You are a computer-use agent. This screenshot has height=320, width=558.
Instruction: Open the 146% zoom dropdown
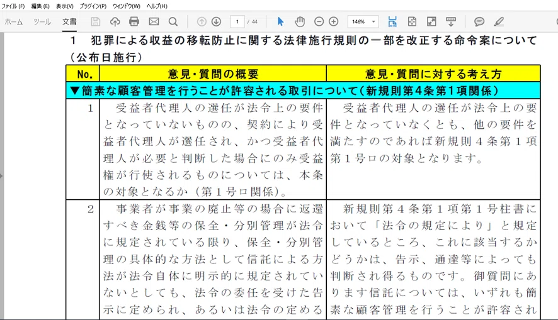(x=363, y=21)
